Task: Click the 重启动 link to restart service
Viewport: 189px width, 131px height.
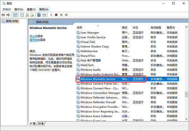Action: coord(33,40)
